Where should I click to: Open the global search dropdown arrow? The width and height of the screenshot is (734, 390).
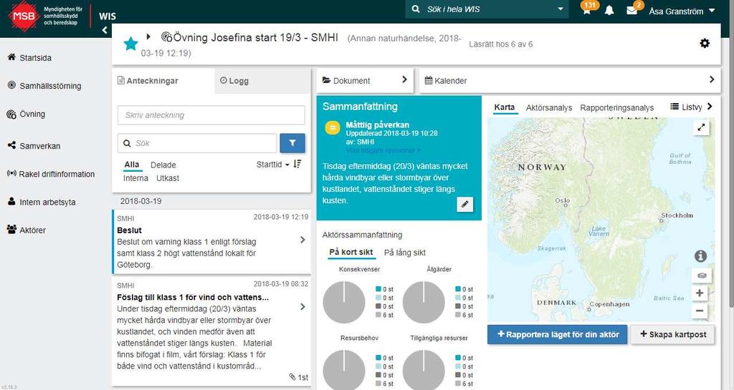click(x=561, y=9)
